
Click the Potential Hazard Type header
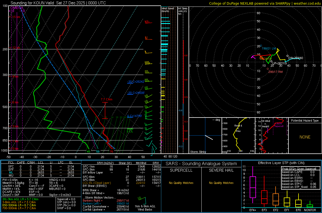coord(305,121)
